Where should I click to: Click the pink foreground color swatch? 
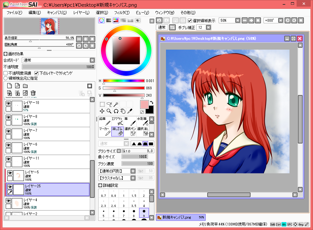(144, 105)
